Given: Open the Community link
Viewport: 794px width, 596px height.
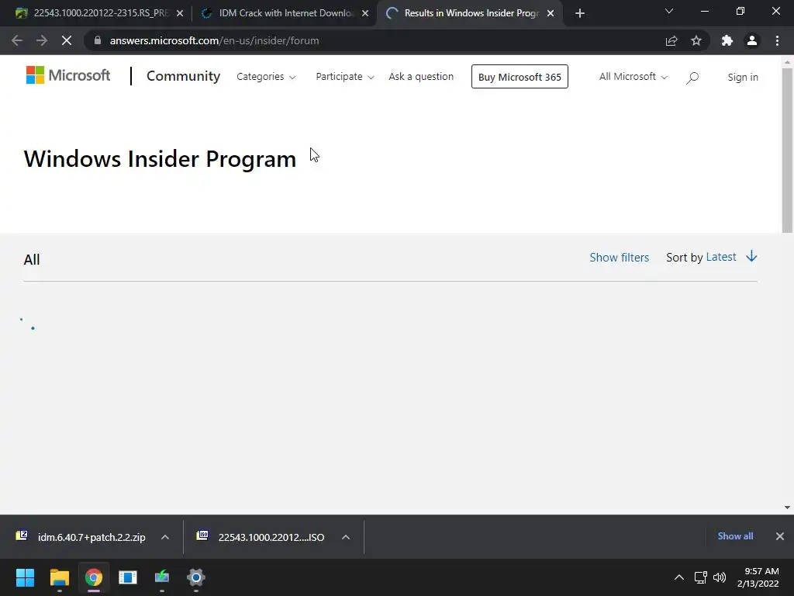Looking at the screenshot, I should (x=183, y=76).
